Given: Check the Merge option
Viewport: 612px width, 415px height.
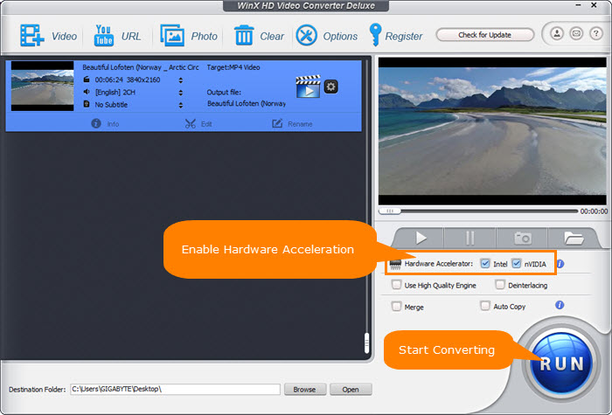Looking at the screenshot, I should (396, 306).
